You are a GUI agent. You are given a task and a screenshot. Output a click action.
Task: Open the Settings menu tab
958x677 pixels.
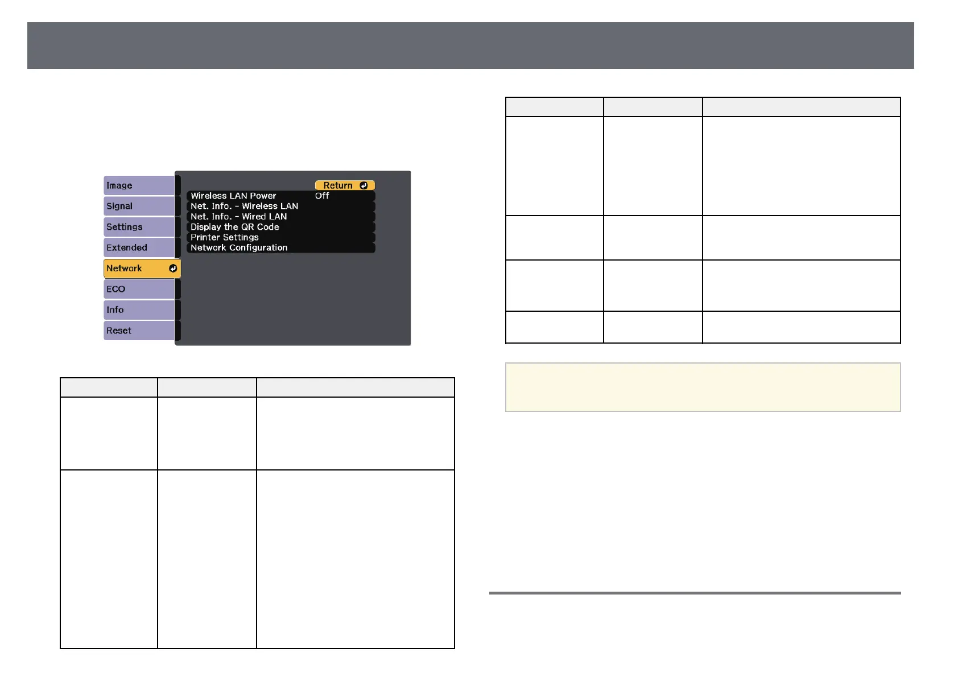point(139,227)
